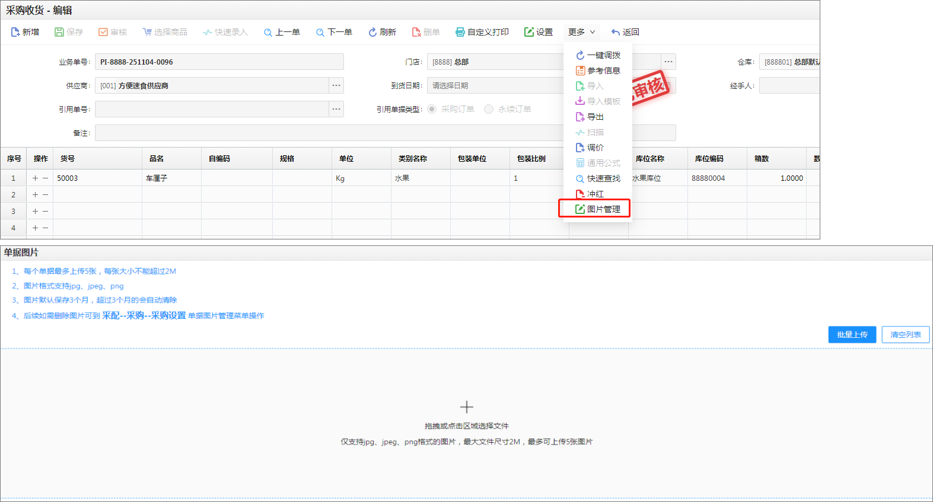Go to the next order with 下一单

pyautogui.click(x=334, y=32)
